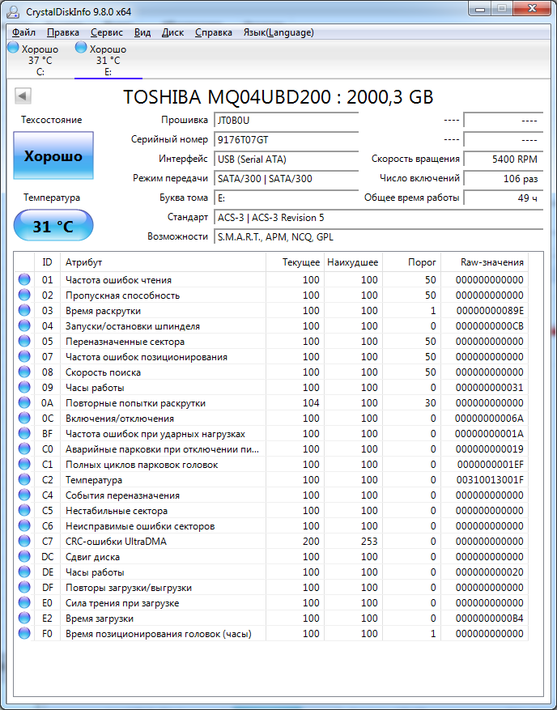This screenshot has height=710, width=557.
Task: Click status orb for Нестабильные сектора
Action: coord(24,510)
